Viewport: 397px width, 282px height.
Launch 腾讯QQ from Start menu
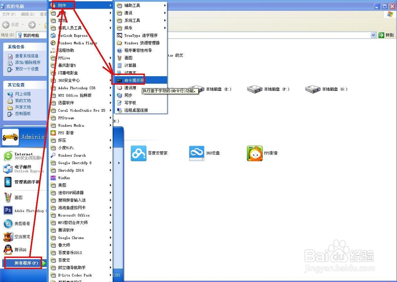pyautogui.click(x=25, y=249)
